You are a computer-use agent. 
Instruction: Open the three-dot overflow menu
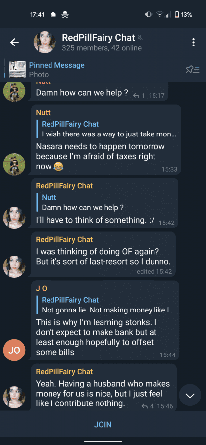[194, 43]
